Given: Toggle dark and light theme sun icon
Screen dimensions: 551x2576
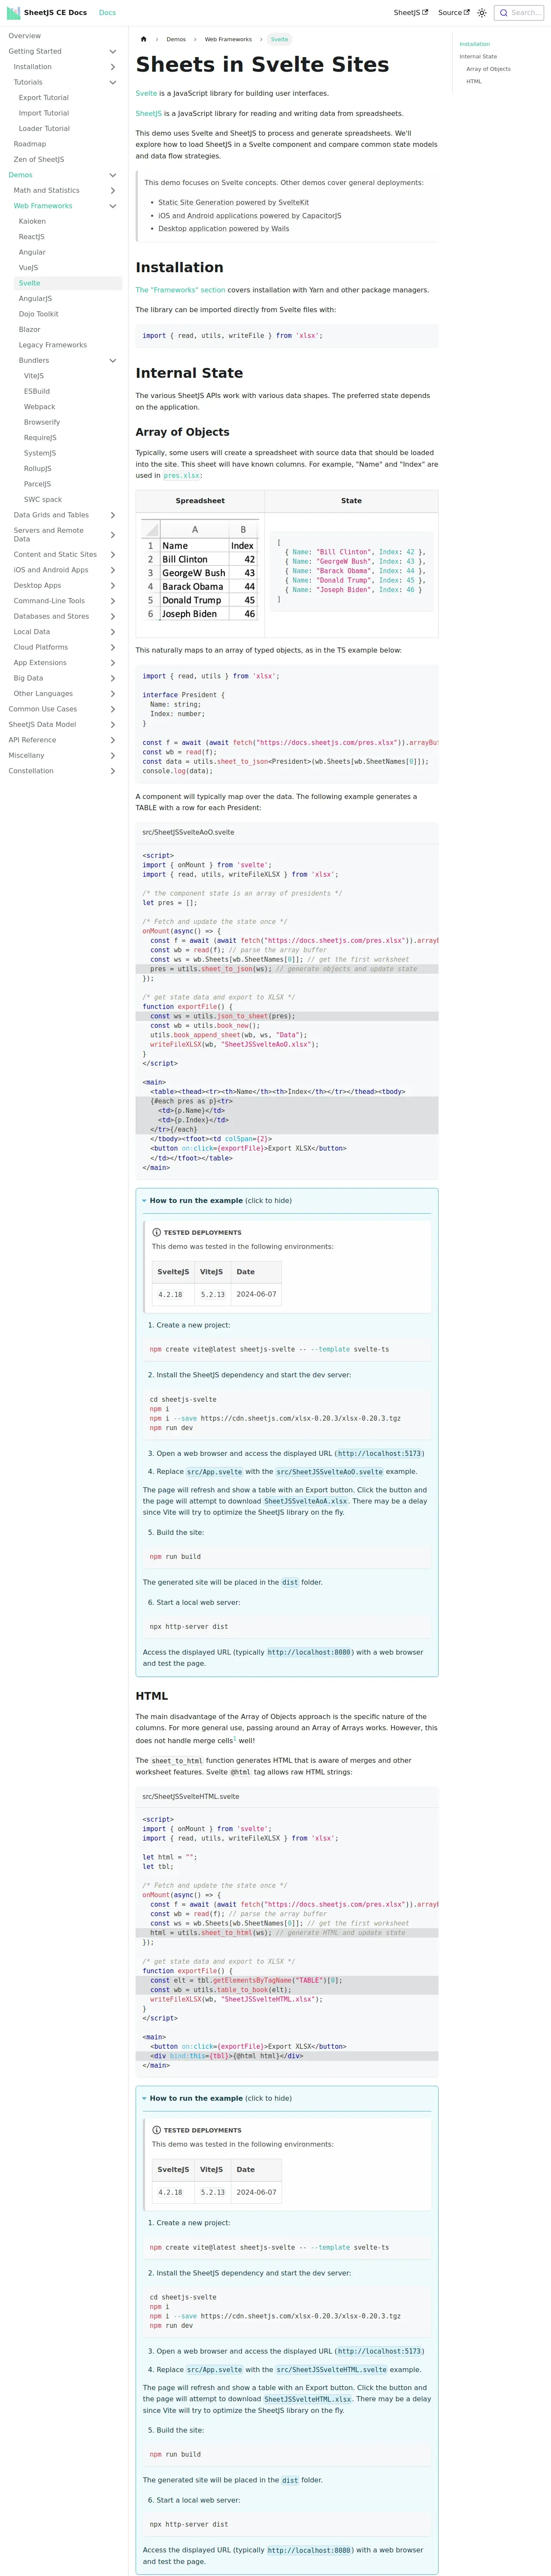Looking at the screenshot, I should [x=482, y=13].
